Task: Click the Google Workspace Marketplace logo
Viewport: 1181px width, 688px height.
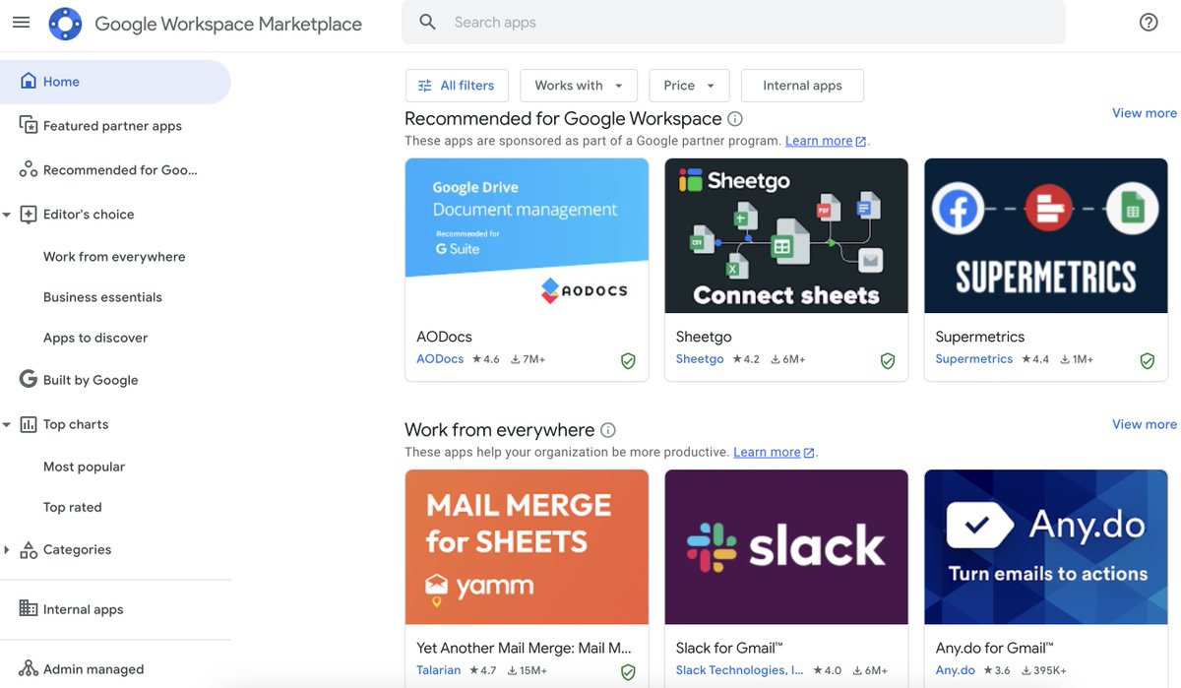Action: point(66,24)
